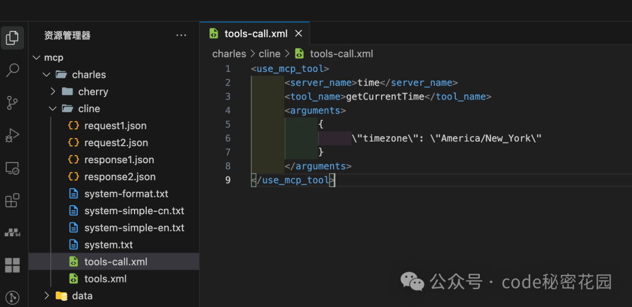Open the Remote Explorer view
Screen dimensions: 632x307
pyautogui.click(x=12, y=168)
